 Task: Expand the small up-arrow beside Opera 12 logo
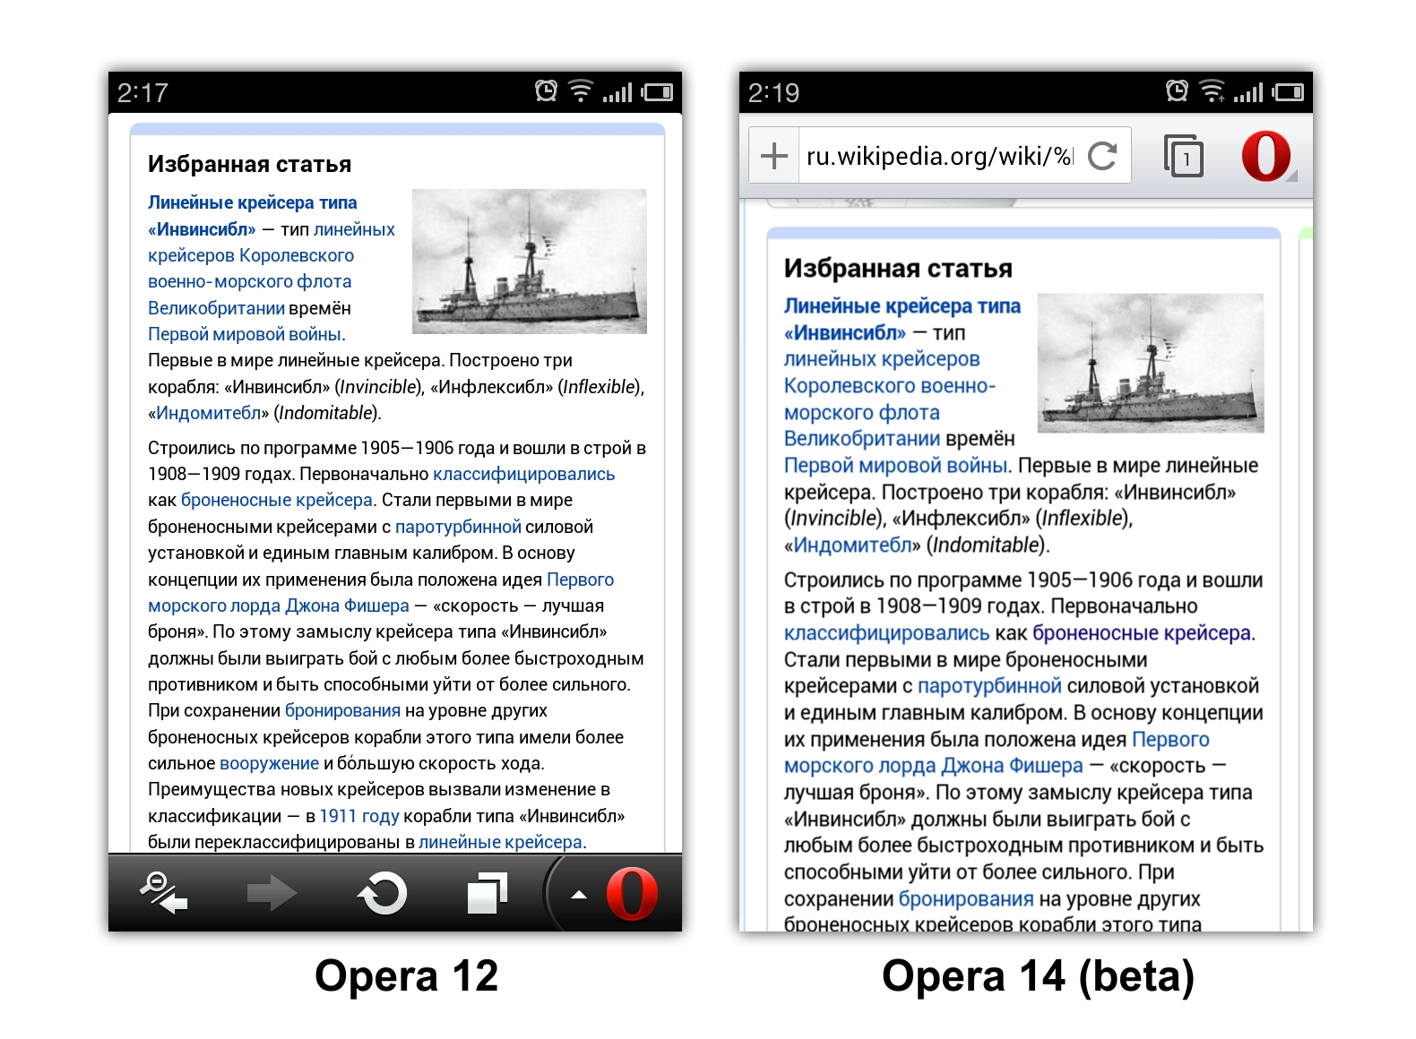[579, 894]
